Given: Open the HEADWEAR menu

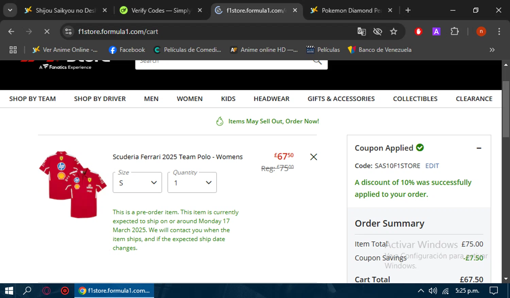Looking at the screenshot, I should (272, 99).
